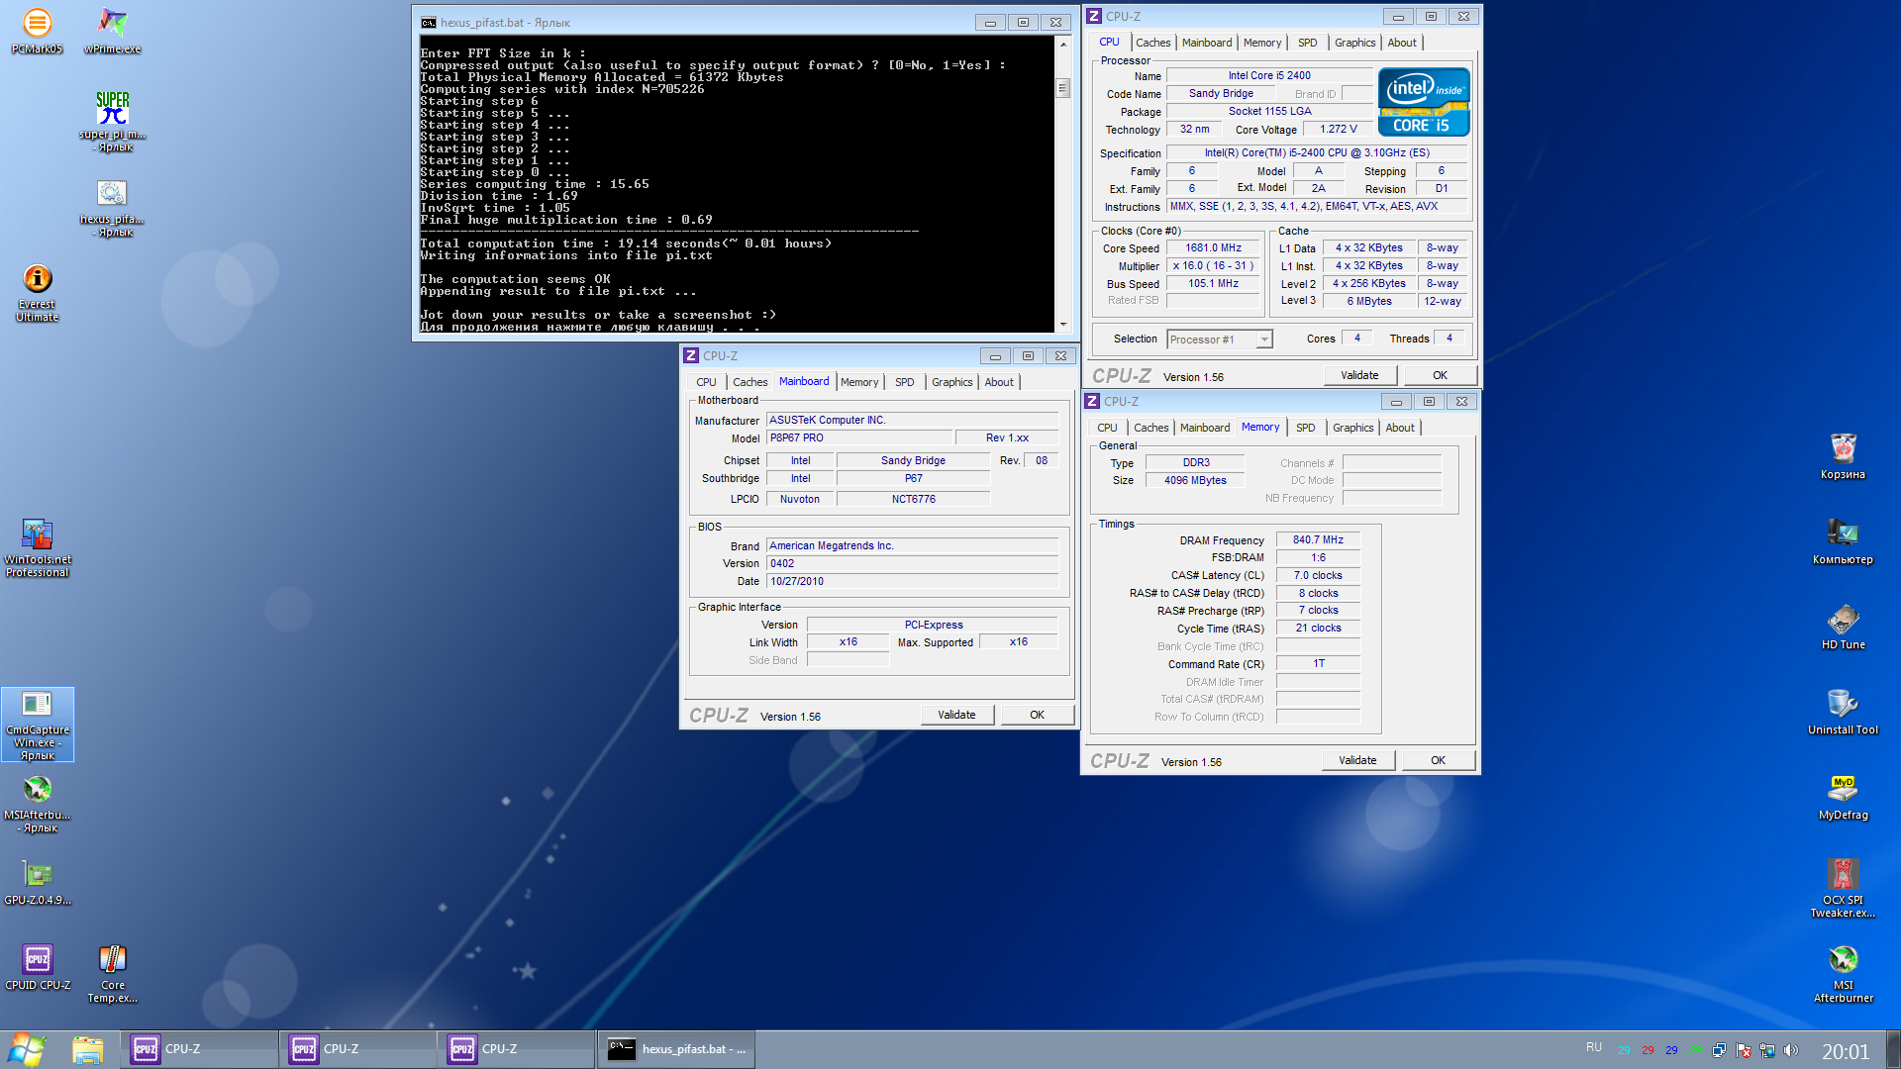The image size is (1901, 1069).
Task: Open wPrime.exe desktop icon
Action: click(112, 30)
